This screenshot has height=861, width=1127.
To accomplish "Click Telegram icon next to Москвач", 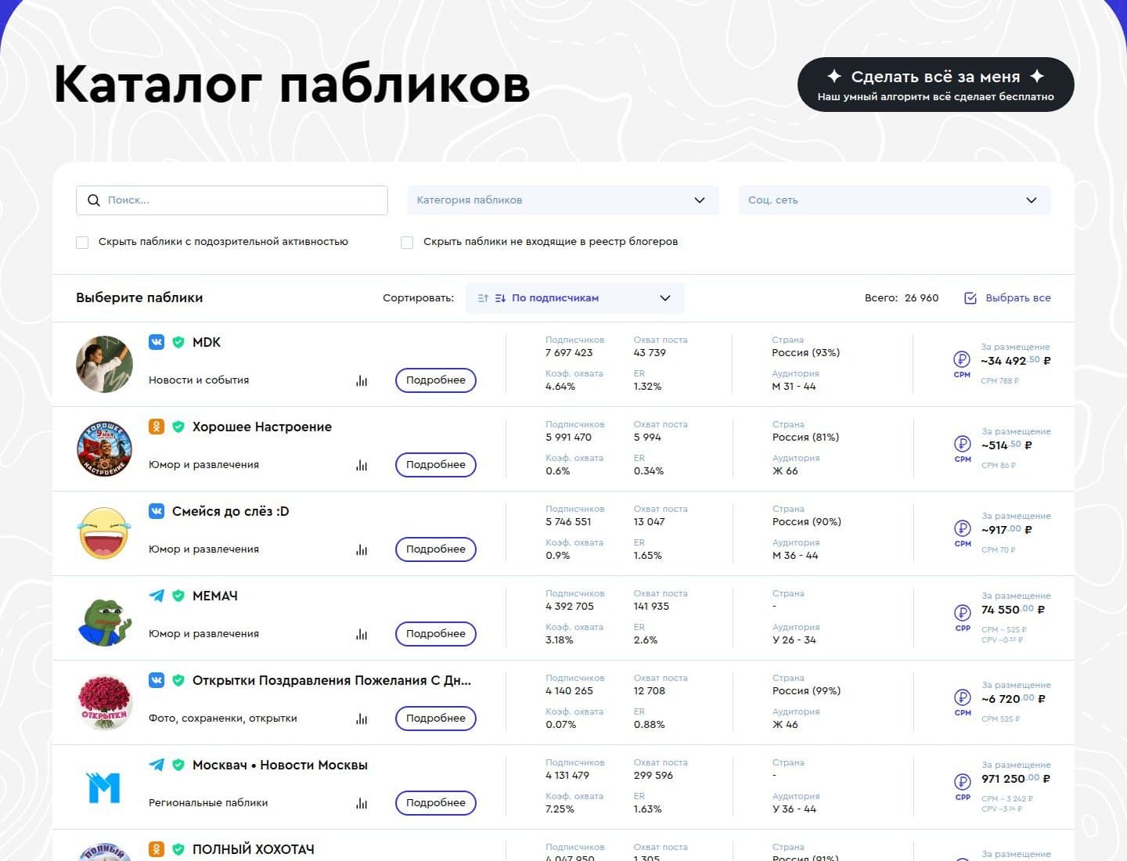I will click(x=157, y=765).
